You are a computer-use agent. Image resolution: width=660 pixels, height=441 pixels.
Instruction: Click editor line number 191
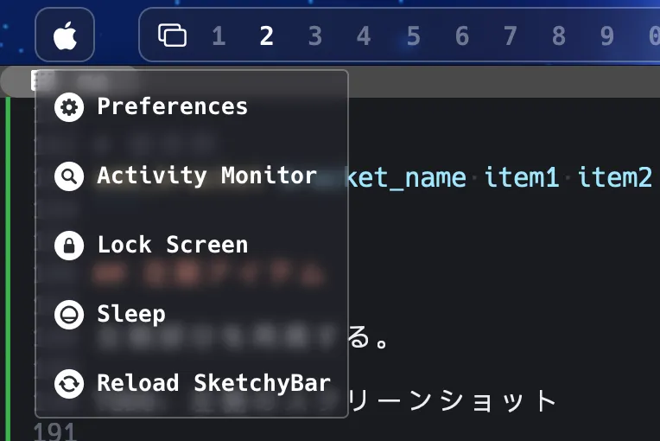(x=55, y=431)
